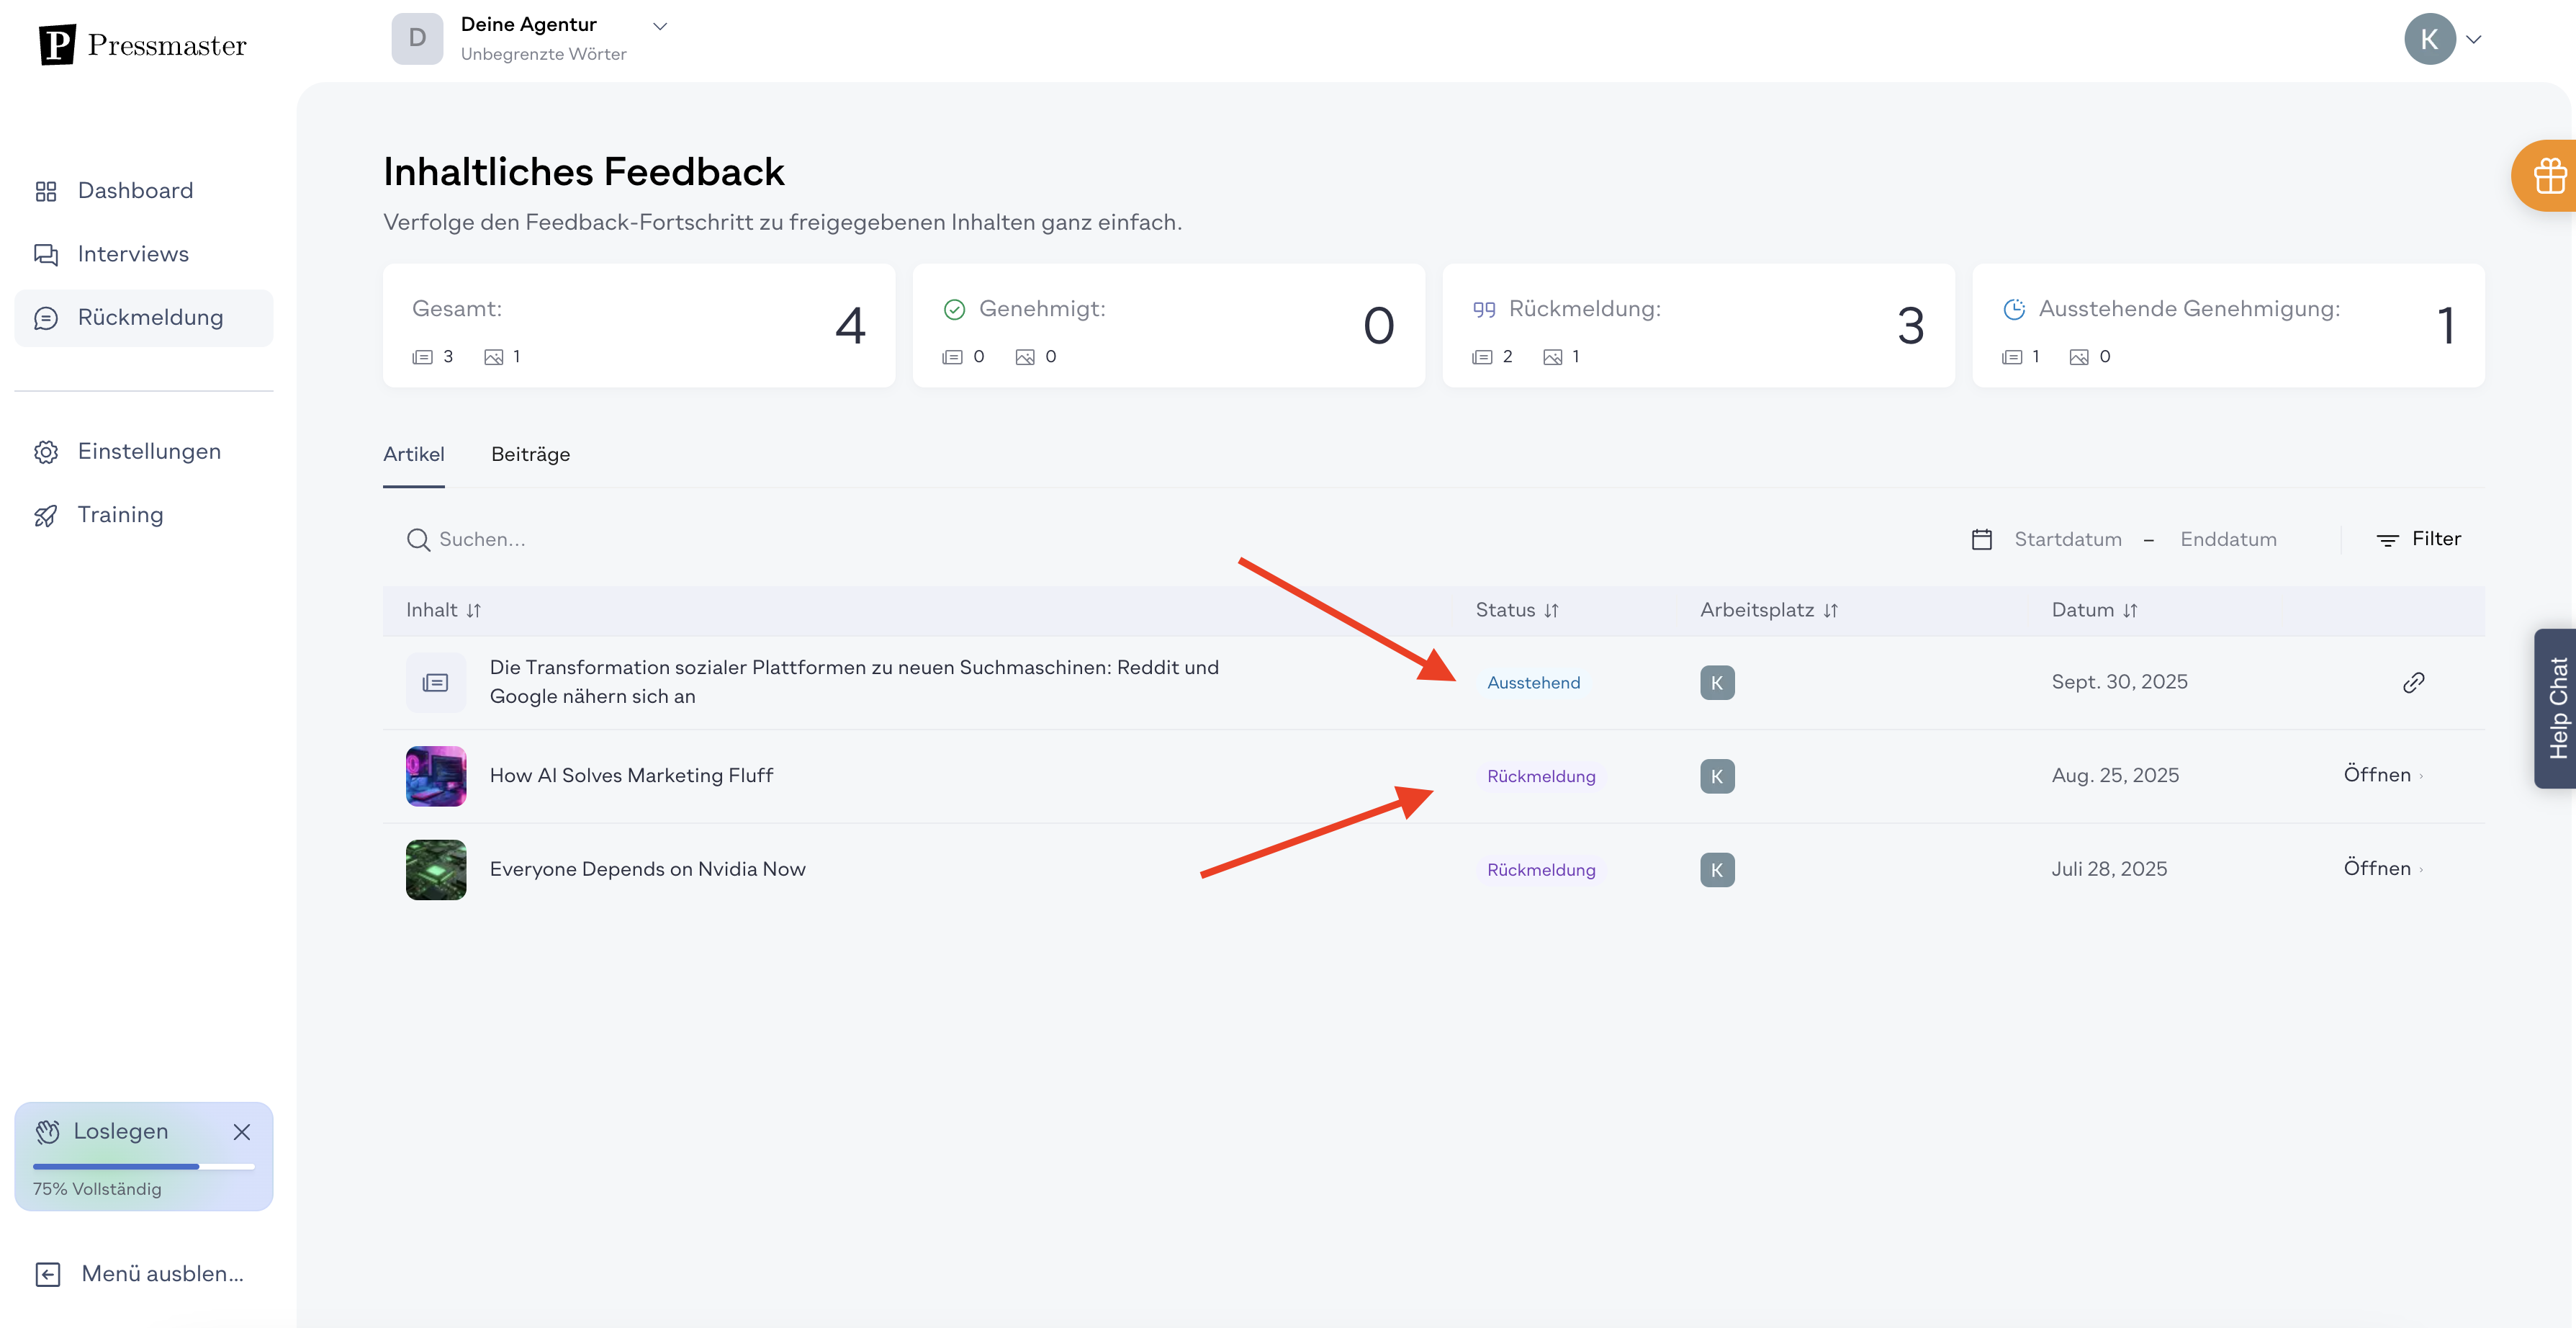Sort table by Arbeitsplatz column

coord(1769,610)
